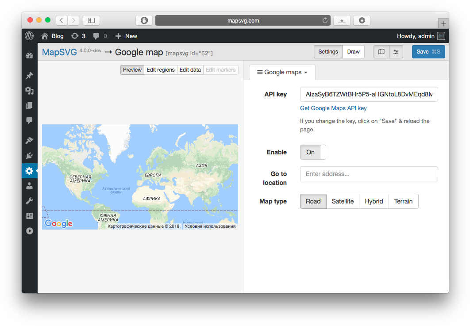Select Satellite map type
Viewport: 470px width, 326px height.
(343, 201)
